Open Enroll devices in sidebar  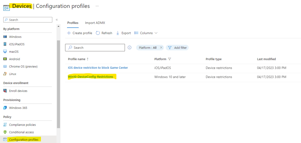pyautogui.click(x=18, y=91)
